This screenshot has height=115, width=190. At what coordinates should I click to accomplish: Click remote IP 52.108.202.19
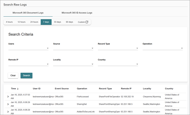click(127, 97)
